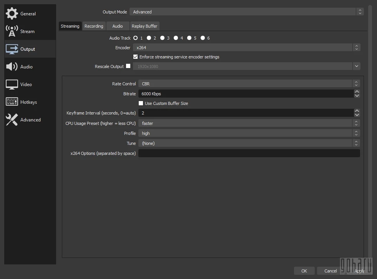Increase Bitrate with up arrow
Screen dimensions: 377x279
click(x=357, y=91)
